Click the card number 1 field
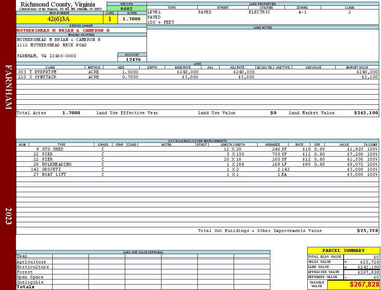Screen dimensions: 381x290 pos(110,19)
